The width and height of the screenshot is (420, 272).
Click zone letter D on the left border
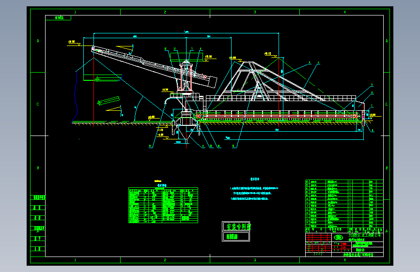point(38,41)
